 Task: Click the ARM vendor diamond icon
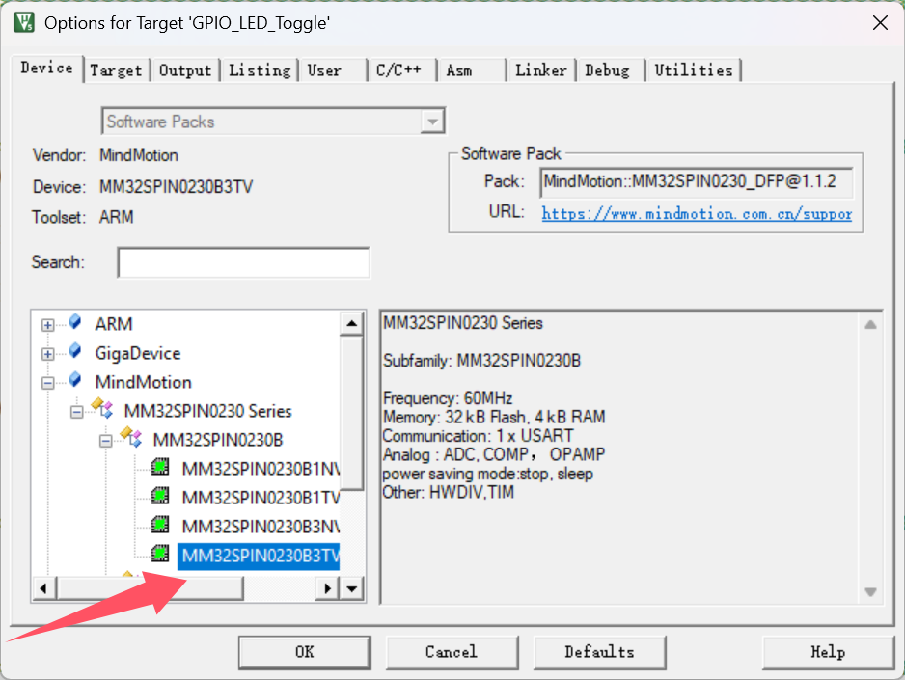[75, 323]
